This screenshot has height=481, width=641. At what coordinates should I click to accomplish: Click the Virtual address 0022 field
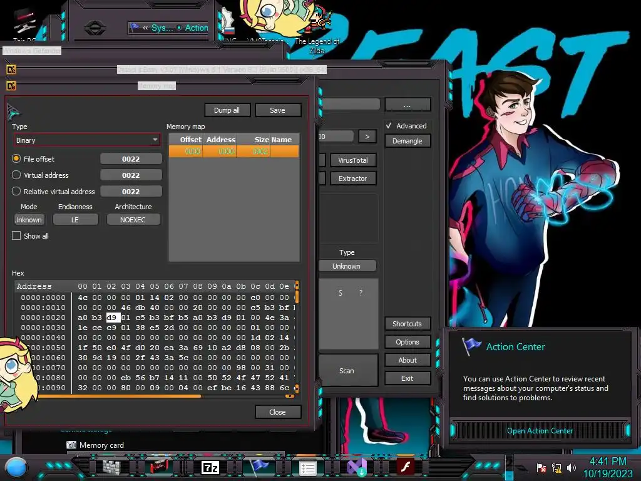131,175
